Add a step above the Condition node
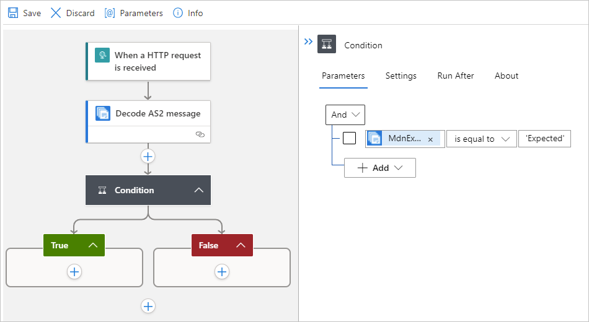 pyautogui.click(x=148, y=155)
